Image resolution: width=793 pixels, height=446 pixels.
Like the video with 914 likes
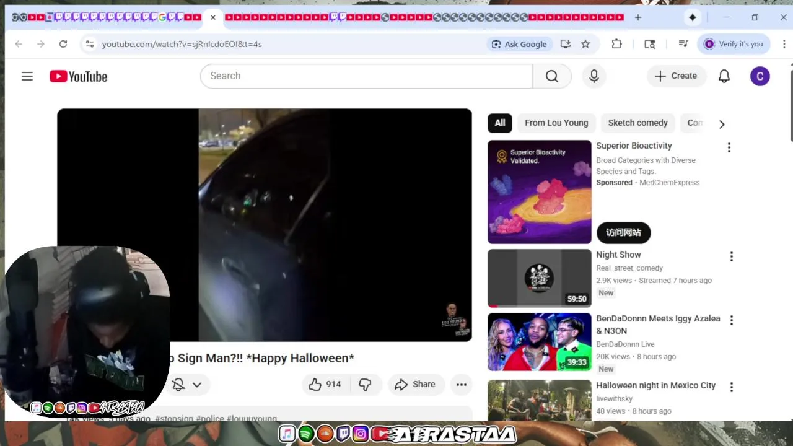pos(325,385)
